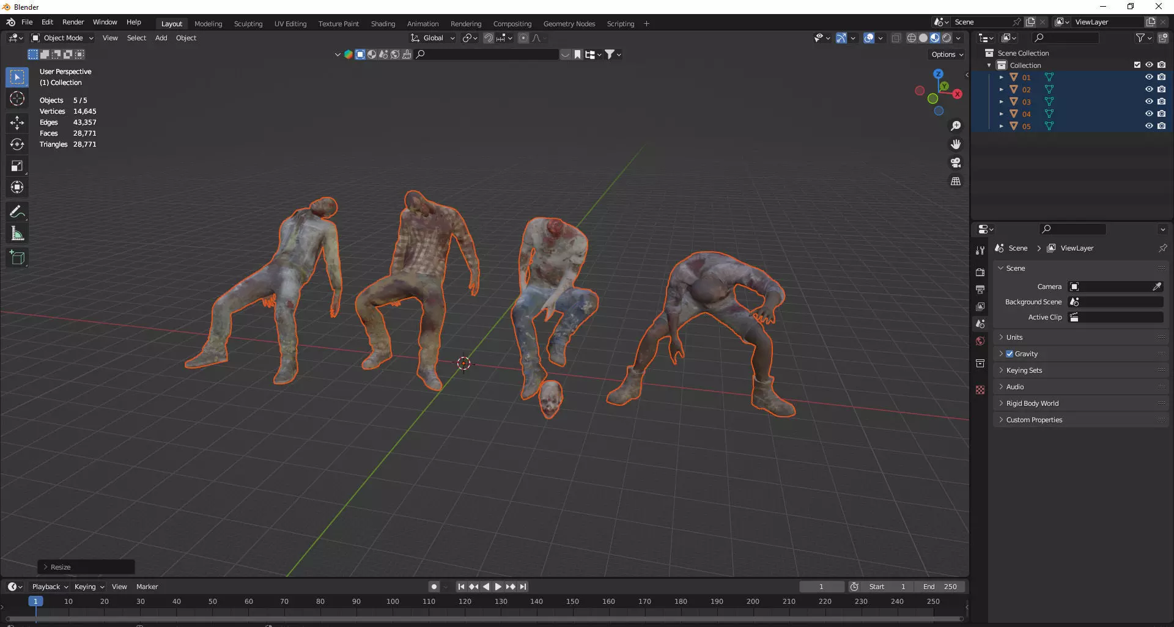Screen dimensions: 1174x627
Task: Click the outliner search field
Action: [1065, 38]
